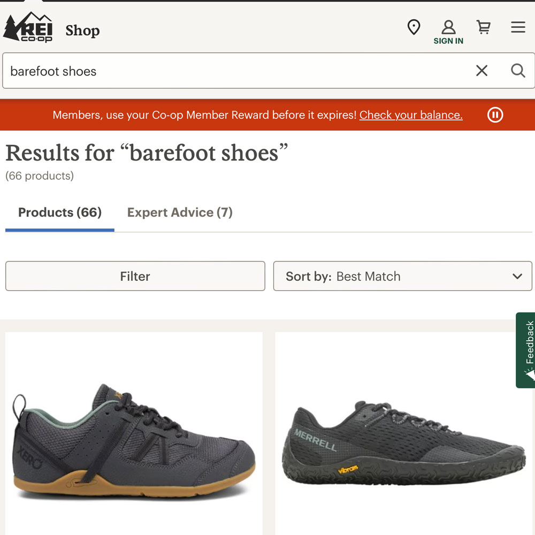Open the store locator pin icon
Screen dimensions: 535x535
click(414, 27)
